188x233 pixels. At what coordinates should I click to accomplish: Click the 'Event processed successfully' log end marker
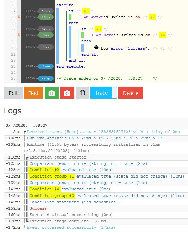(x=25, y=227)
